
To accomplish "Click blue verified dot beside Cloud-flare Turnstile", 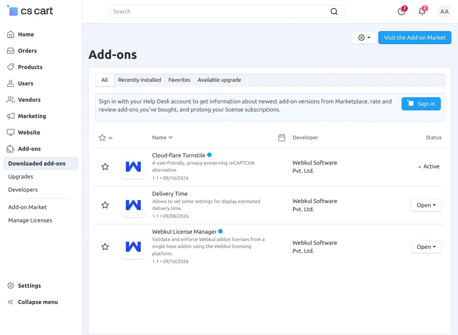I will (209, 155).
